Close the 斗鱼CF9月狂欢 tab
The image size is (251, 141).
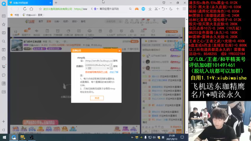pyautogui.click(x=50, y=3)
